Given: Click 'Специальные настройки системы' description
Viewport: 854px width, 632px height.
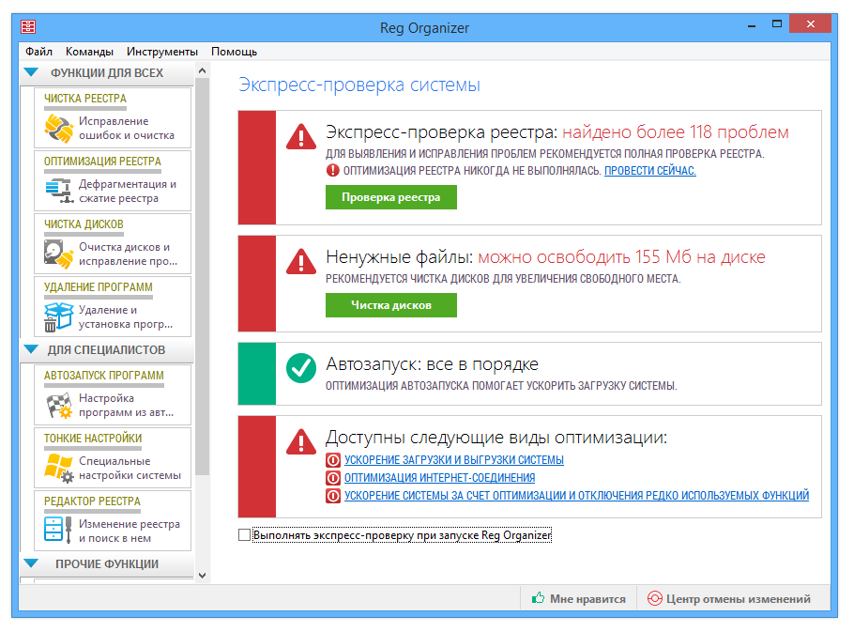Looking at the screenshot, I should point(130,468).
